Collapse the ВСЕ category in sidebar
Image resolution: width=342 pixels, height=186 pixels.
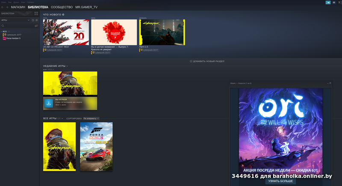coord(1,32)
